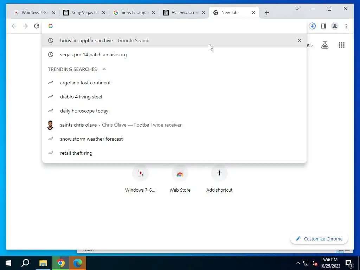The width and height of the screenshot is (360, 270).
Task: Click clock icon next to vegas pro 14 suggestion
Action: pyautogui.click(x=51, y=54)
